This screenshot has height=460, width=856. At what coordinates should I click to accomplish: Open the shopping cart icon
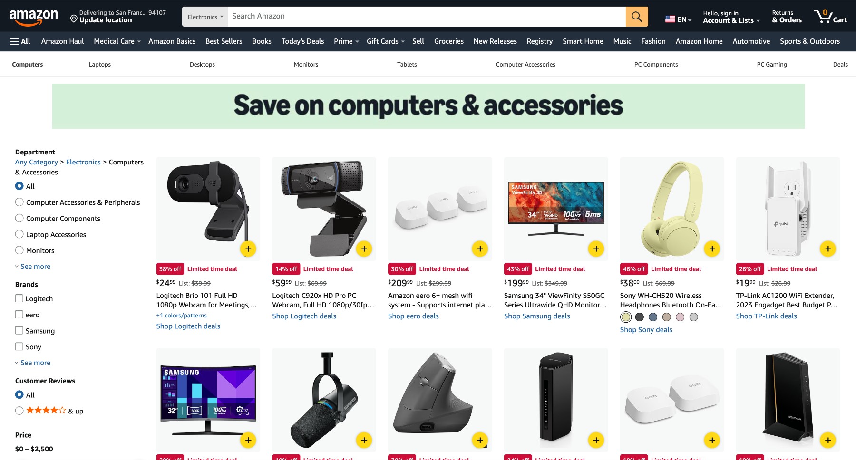(x=830, y=17)
